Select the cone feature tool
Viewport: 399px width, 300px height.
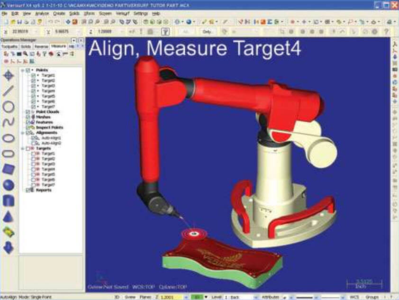(9, 217)
